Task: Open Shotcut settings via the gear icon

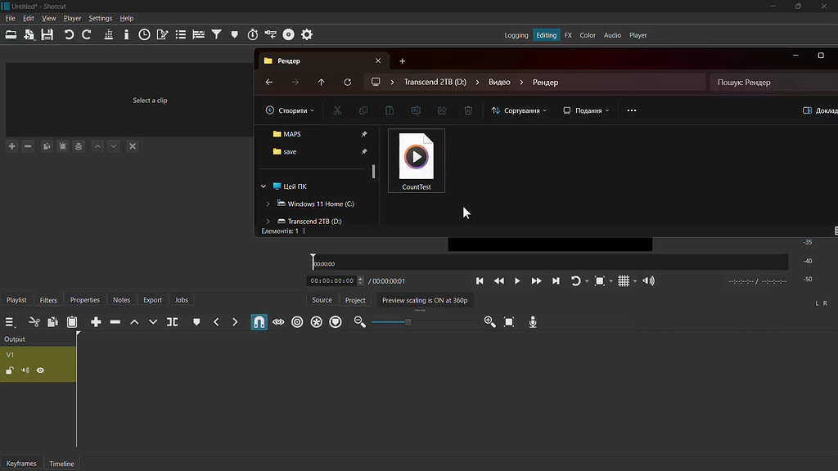Action: pos(306,34)
